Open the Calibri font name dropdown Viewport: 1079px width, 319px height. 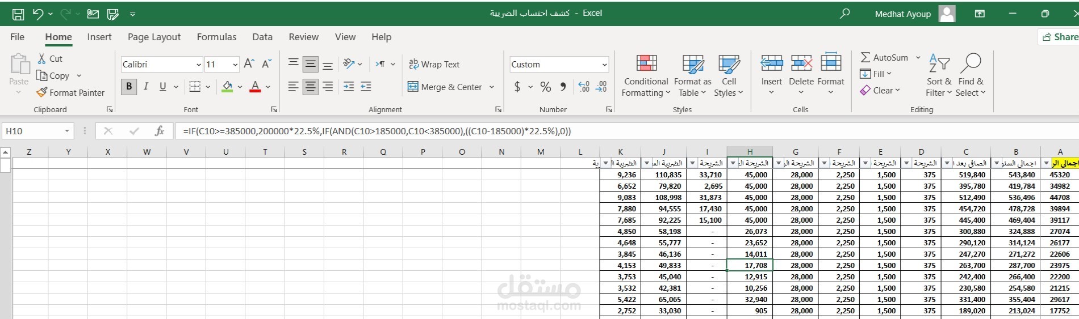199,65
